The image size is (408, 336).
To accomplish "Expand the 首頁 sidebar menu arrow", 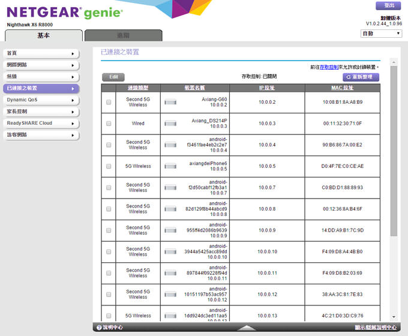I will pos(73,54).
